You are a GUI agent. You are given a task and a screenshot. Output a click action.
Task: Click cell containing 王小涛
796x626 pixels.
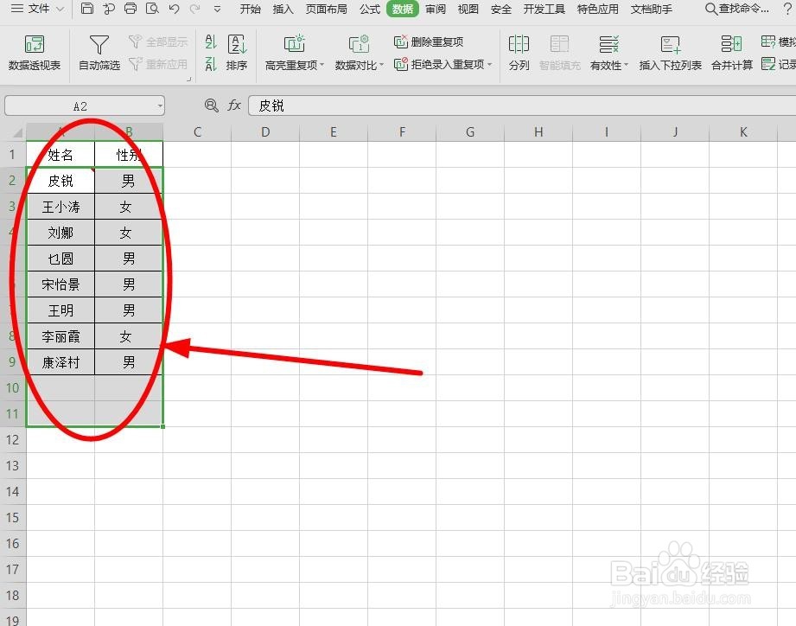60,207
